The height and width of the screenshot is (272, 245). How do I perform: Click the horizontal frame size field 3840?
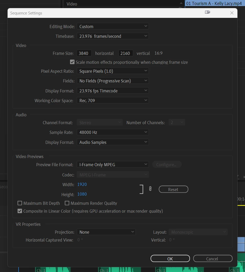point(84,53)
